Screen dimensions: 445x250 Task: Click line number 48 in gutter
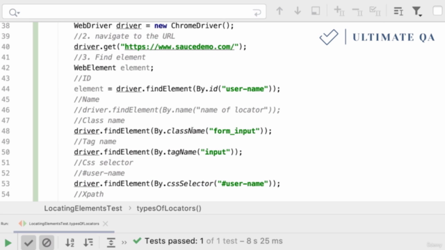click(x=6, y=131)
